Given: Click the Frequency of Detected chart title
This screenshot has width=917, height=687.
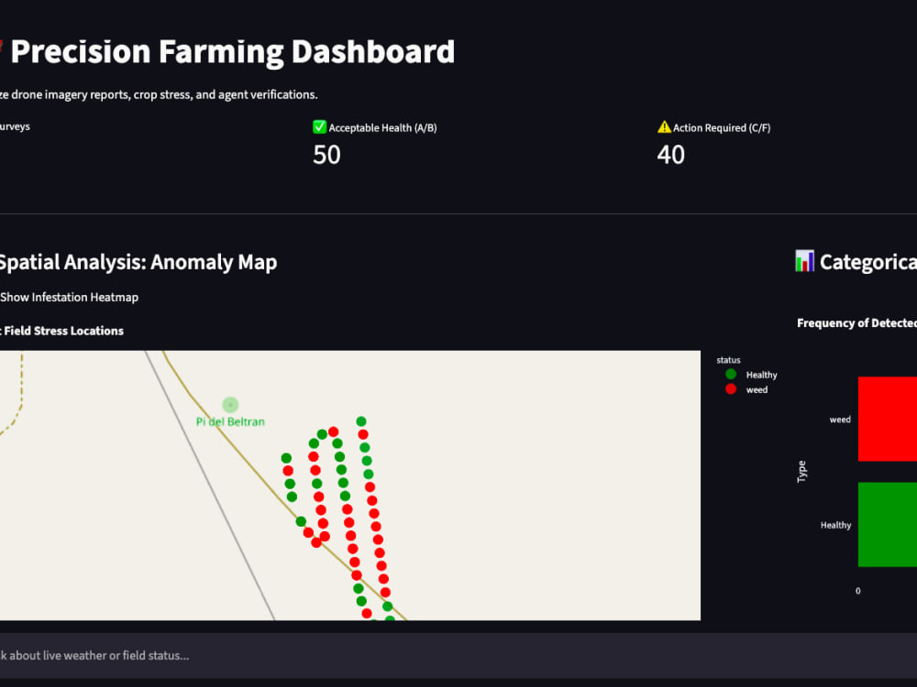Looking at the screenshot, I should pos(856,323).
